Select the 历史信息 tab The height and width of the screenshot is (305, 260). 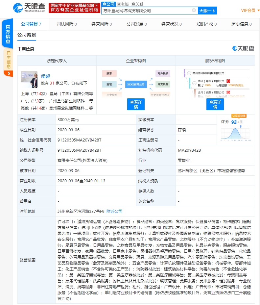click(242, 24)
